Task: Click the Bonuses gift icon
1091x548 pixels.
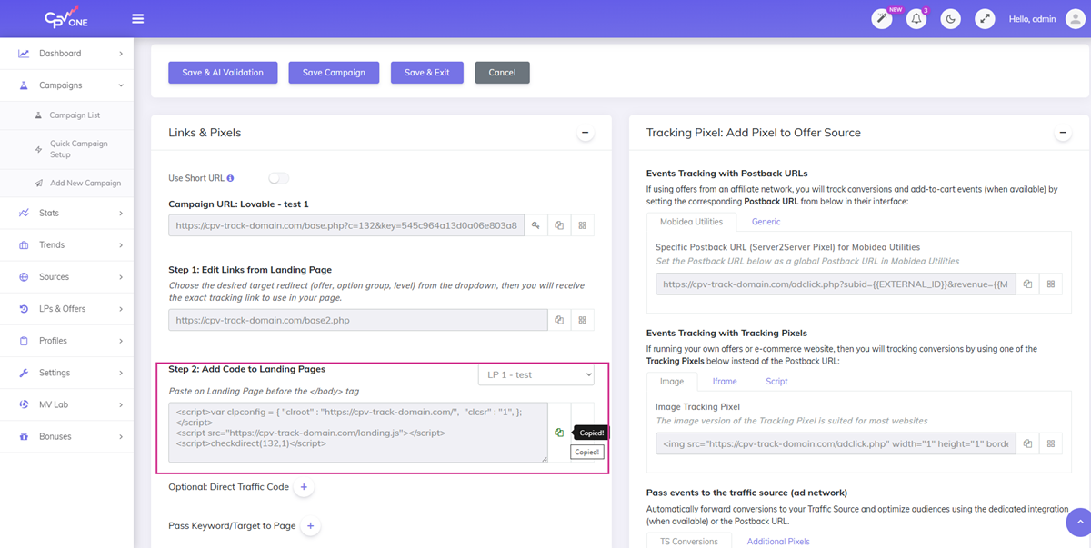Action: coord(24,436)
